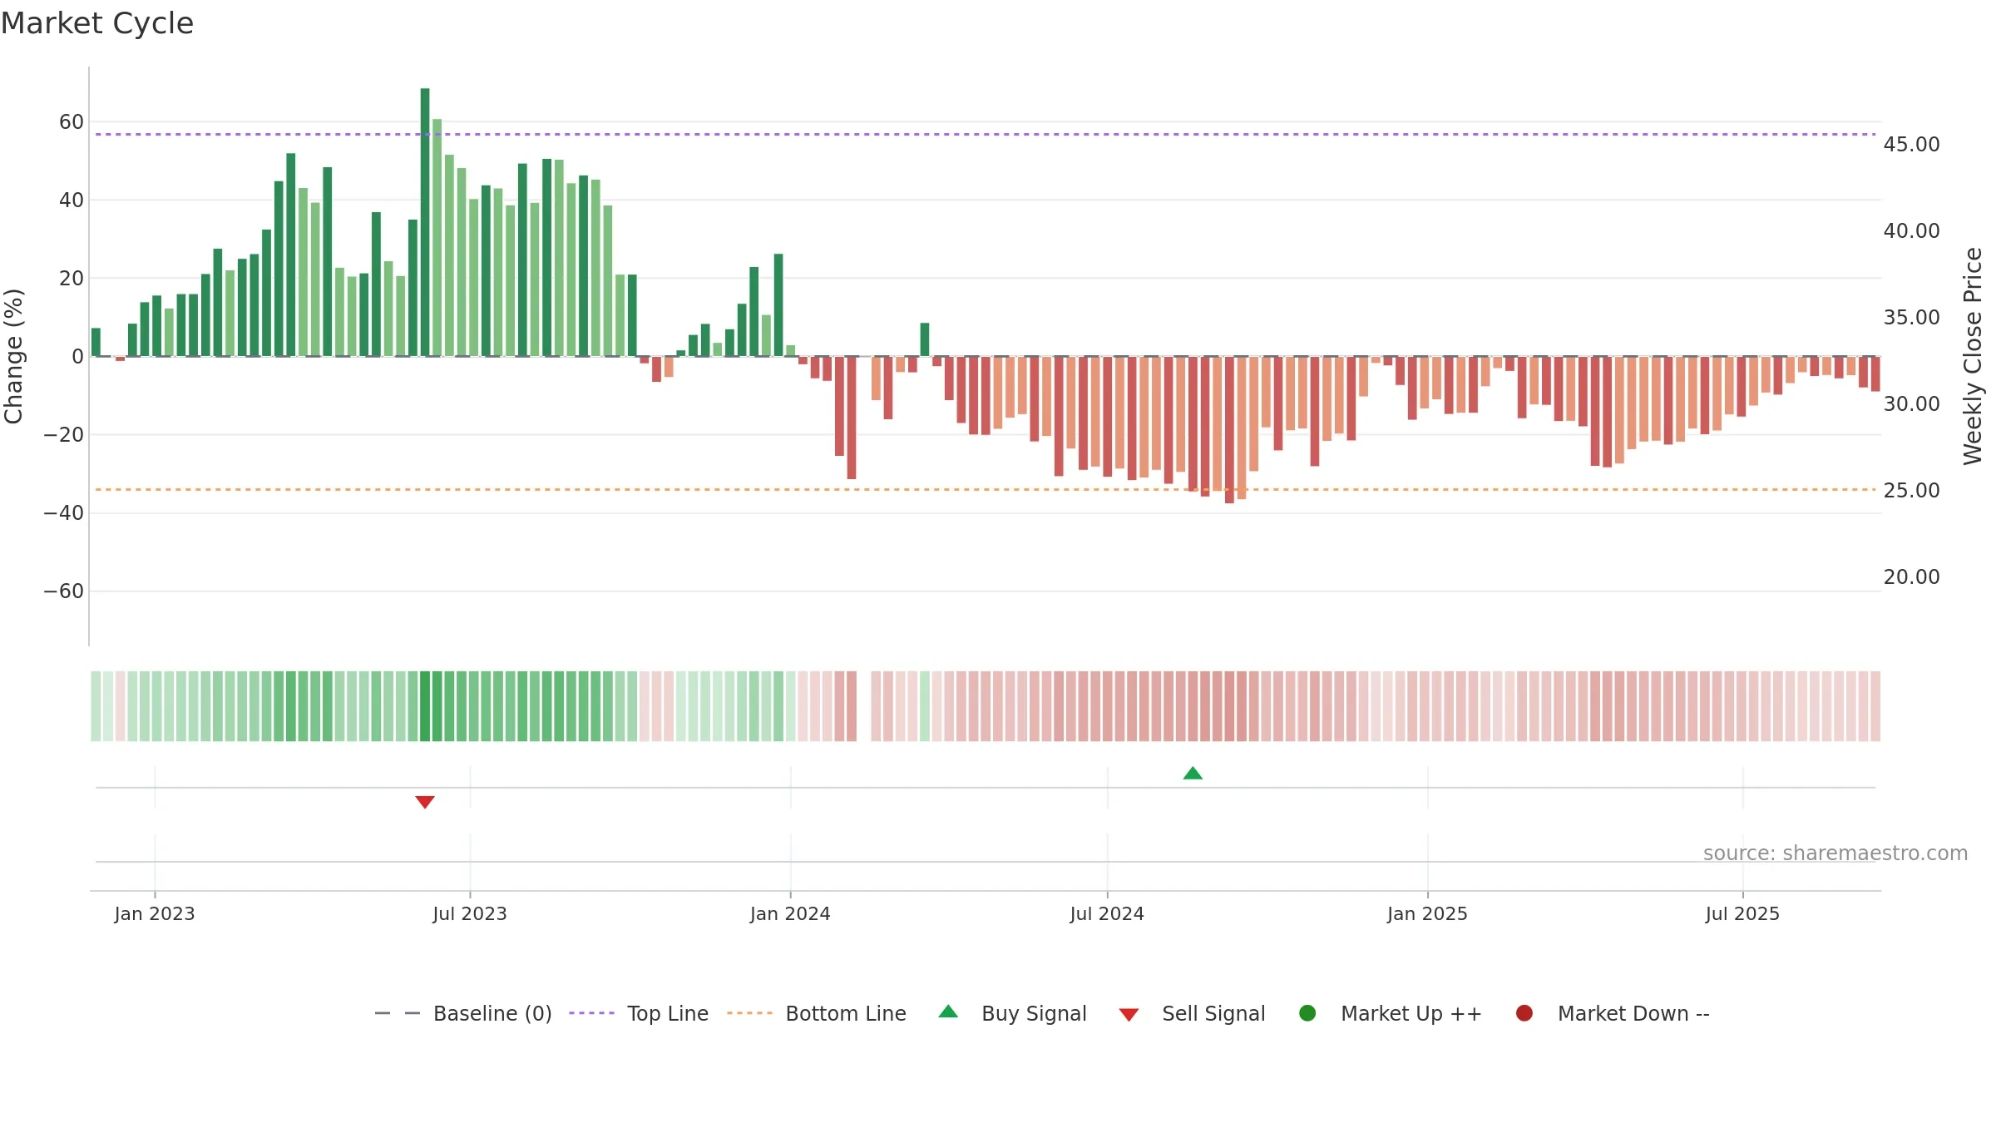The image size is (1996, 1123).
Task: Click the lowest red bar below the bottom line
Action: tap(1229, 429)
